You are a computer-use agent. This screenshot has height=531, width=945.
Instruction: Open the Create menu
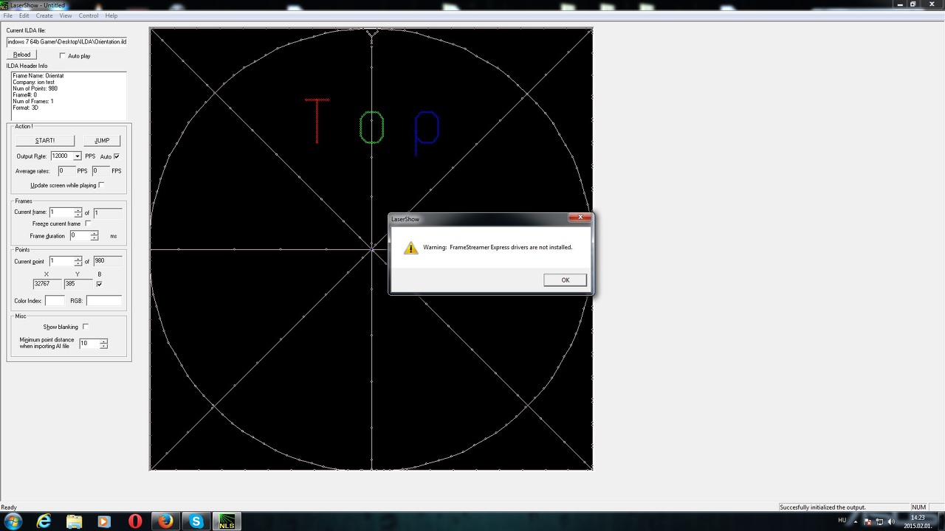[x=44, y=15]
